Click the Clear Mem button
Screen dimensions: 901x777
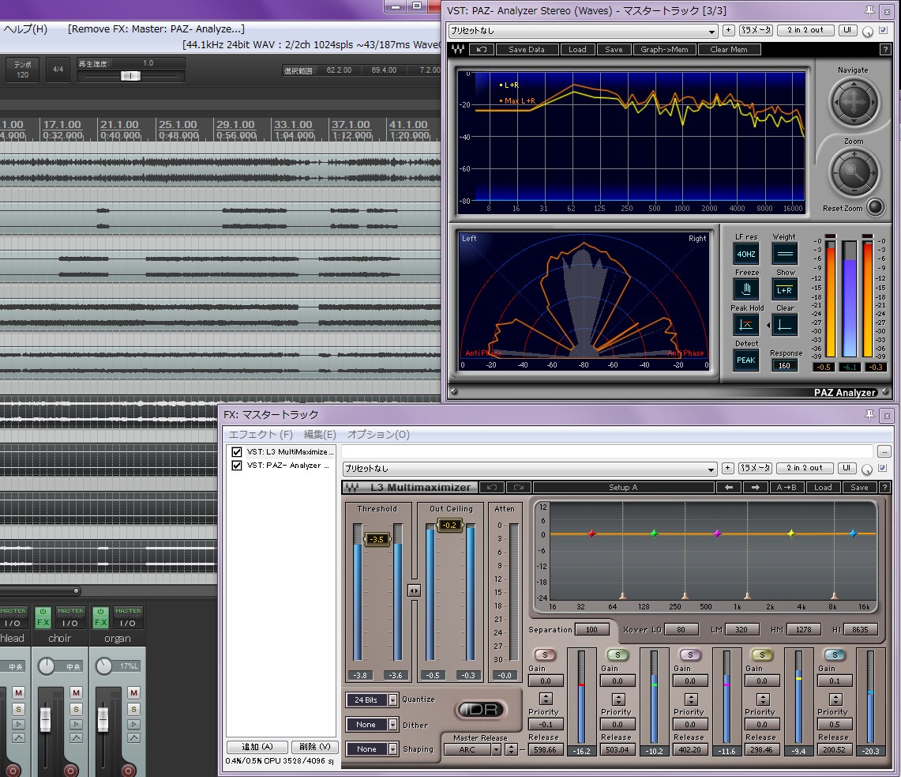tap(729, 50)
